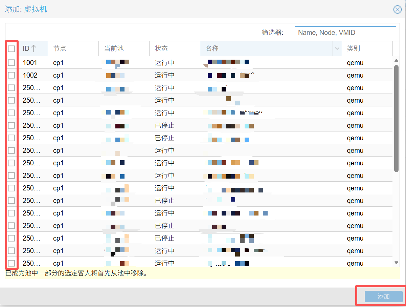The height and width of the screenshot is (307, 406).
Task: Click the scrollbar up arrow
Action: (397, 61)
